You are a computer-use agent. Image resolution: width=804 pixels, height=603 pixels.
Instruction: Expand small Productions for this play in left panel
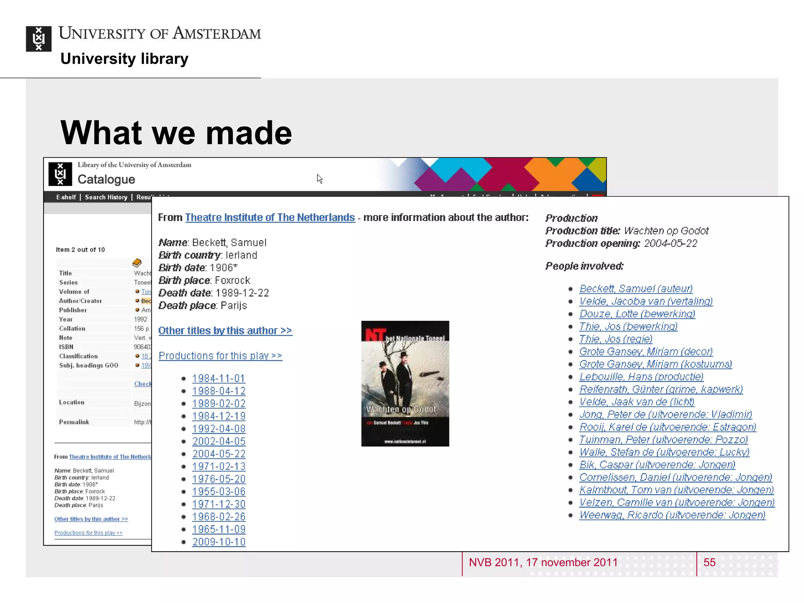(x=88, y=533)
